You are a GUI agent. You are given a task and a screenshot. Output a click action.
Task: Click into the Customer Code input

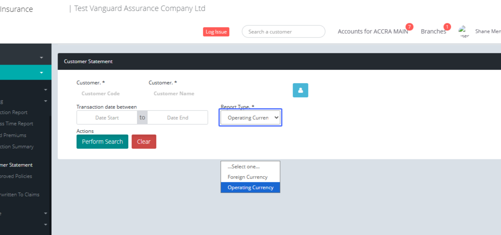[101, 93]
